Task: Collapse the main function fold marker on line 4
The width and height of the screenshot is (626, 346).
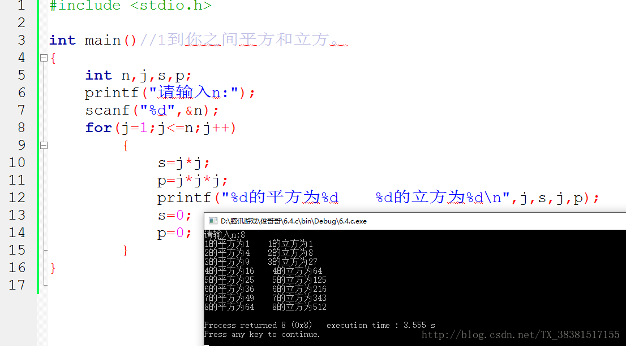Action: click(44, 58)
